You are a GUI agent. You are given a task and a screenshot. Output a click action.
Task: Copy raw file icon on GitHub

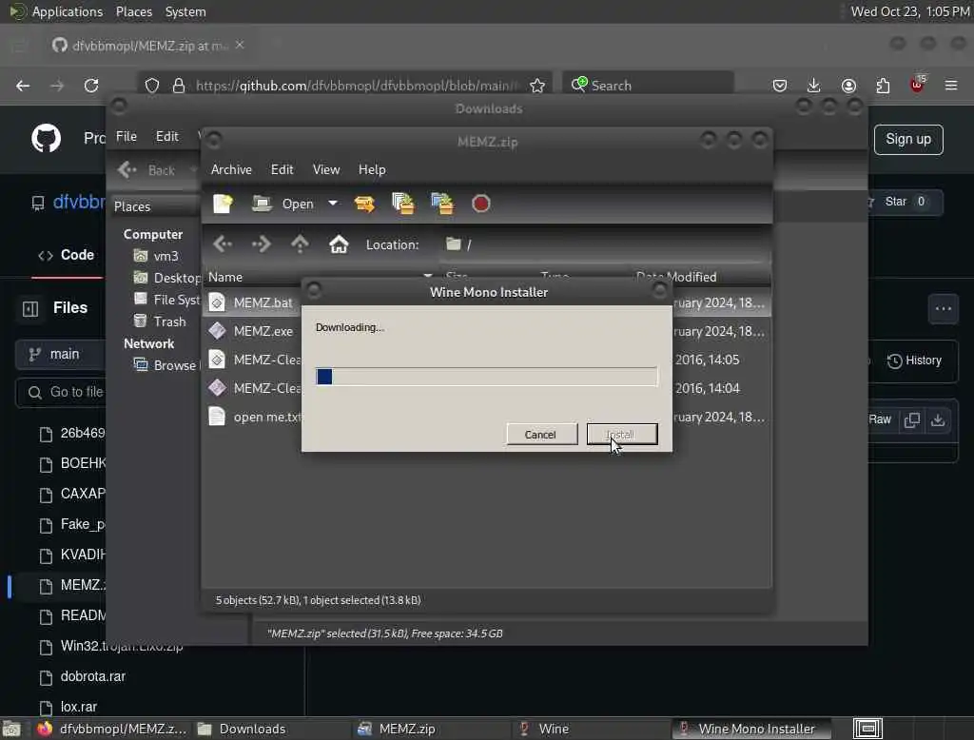pos(911,420)
